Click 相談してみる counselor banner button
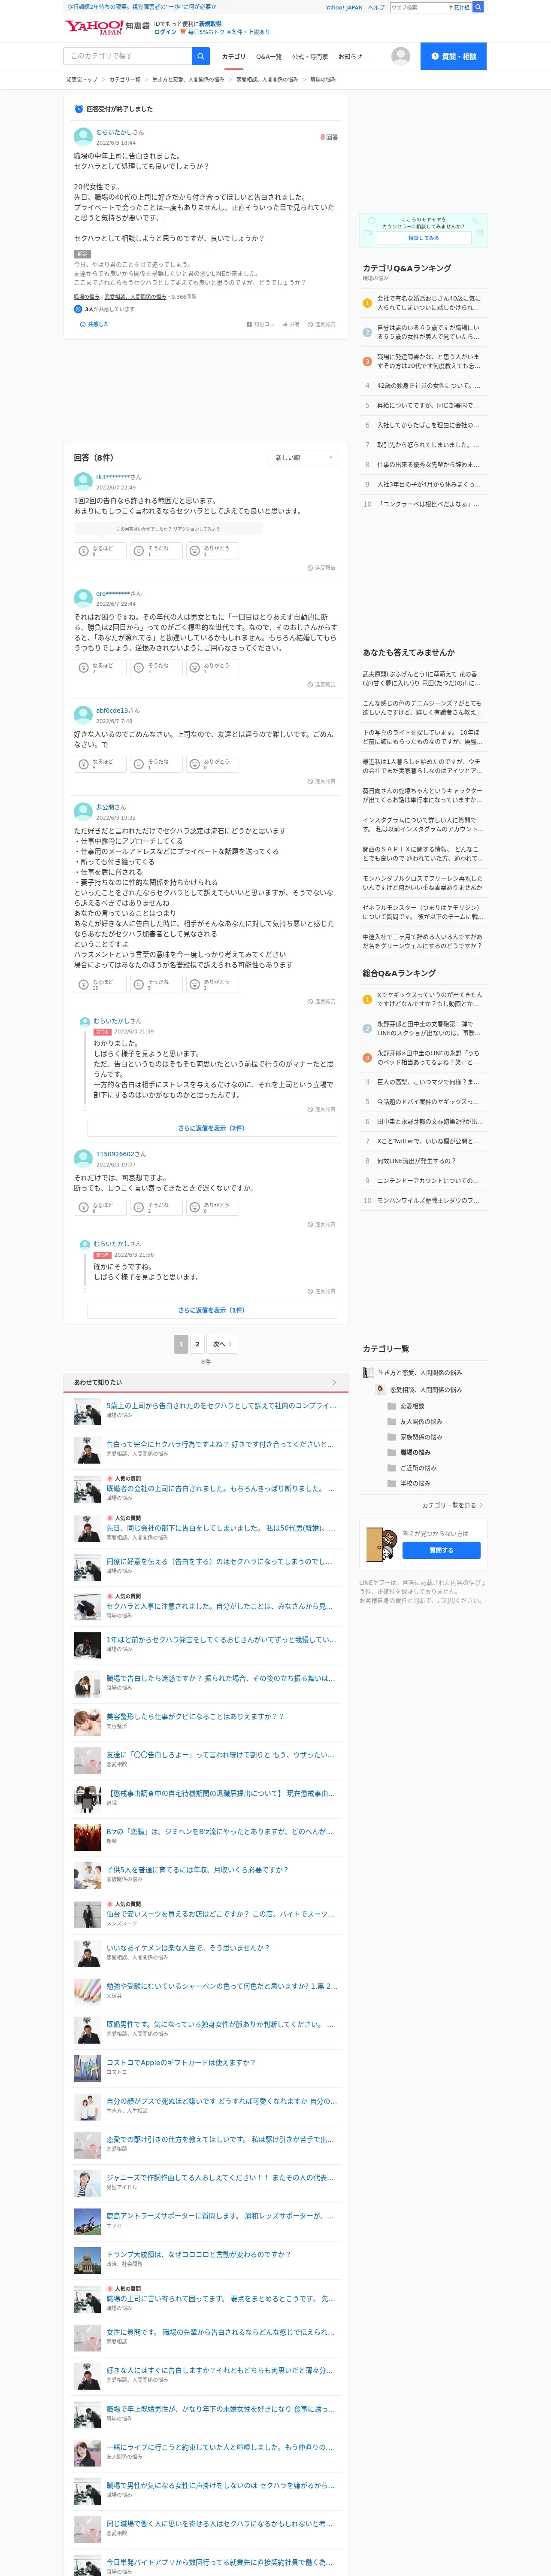Screen dimensions: 551x2576 pos(423,238)
